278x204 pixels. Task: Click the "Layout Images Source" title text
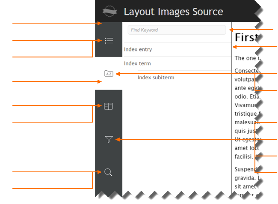173,12
